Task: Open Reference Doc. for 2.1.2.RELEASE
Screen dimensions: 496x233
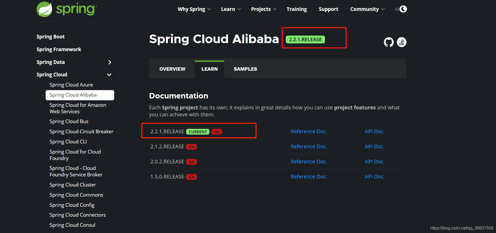Action: coord(309,147)
